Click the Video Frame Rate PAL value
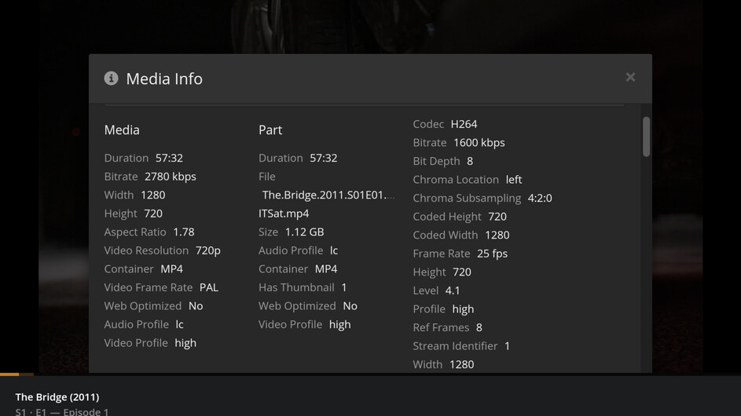Screen dimensions: 741x416 209,287
